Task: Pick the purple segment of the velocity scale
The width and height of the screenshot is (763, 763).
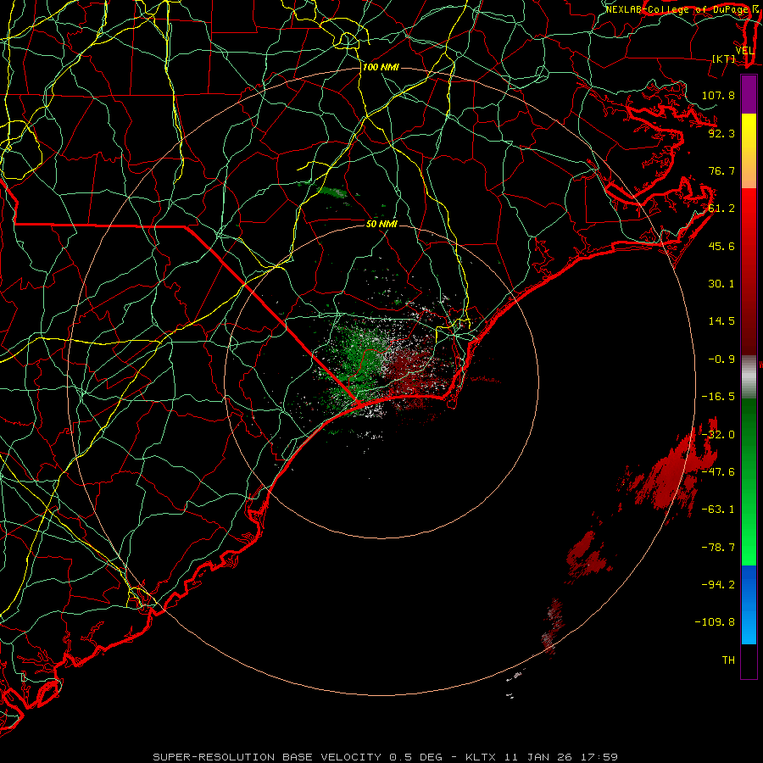Action: [749, 94]
